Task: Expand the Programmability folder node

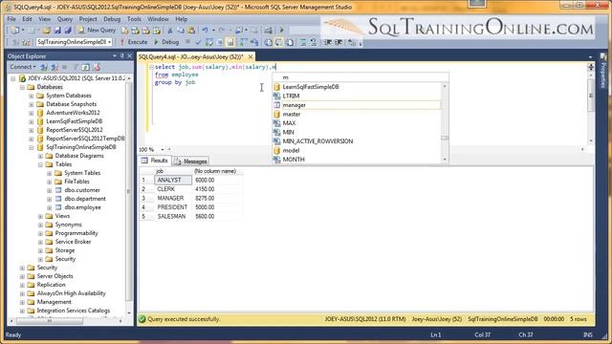Action: point(40,233)
